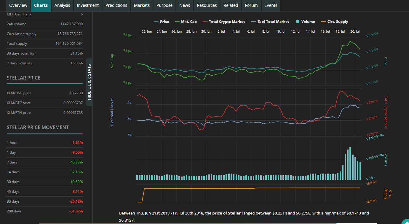The image size is (409, 224).
Task: Toggle the Price series in chart legend
Action: point(161,22)
